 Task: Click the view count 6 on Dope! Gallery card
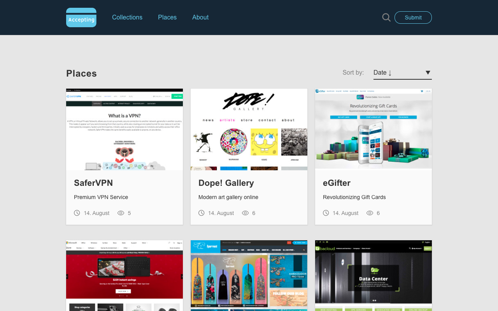click(x=254, y=213)
